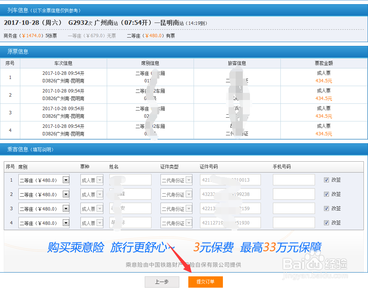Open 成人票 ticket type dropdown in row 2

click(x=92, y=194)
